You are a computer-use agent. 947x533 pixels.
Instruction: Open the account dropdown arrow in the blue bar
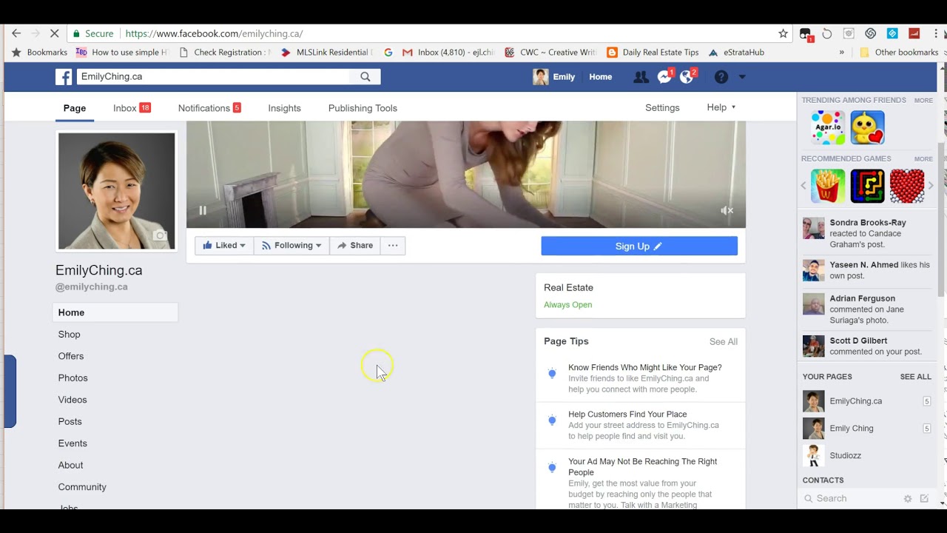pos(742,77)
